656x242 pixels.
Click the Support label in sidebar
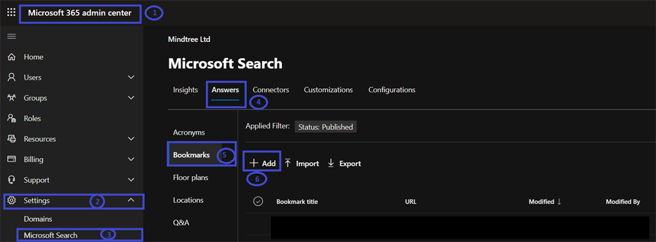pos(37,180)
